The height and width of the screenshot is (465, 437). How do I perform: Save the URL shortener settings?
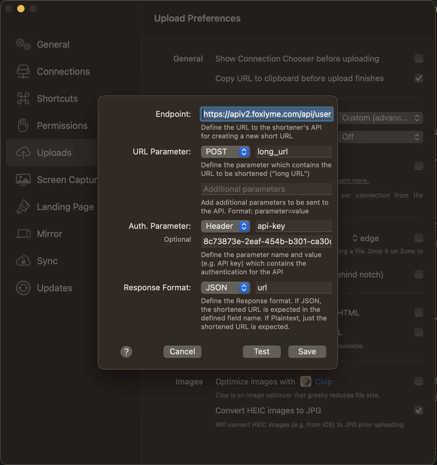coord(307,352)
